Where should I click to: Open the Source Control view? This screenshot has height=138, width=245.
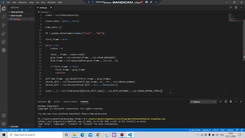click(4, 25)
